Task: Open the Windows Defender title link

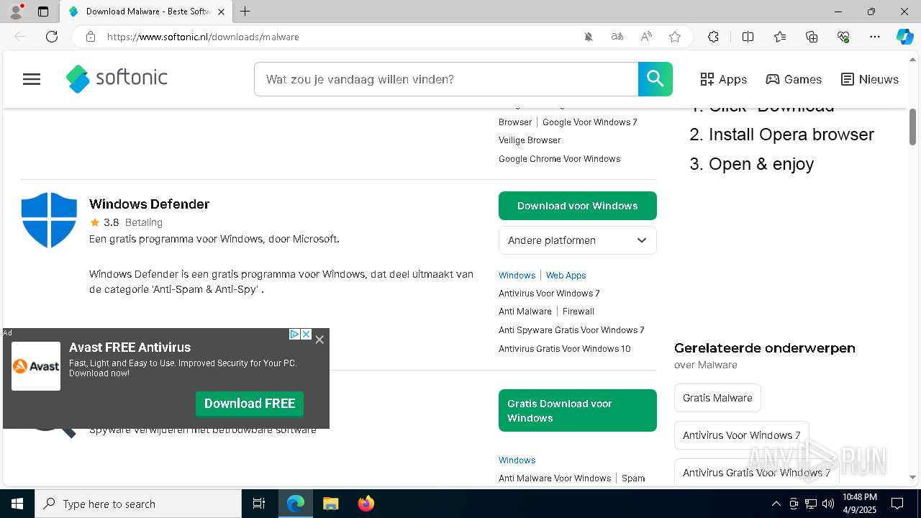Action: click(x=149, y=204)
